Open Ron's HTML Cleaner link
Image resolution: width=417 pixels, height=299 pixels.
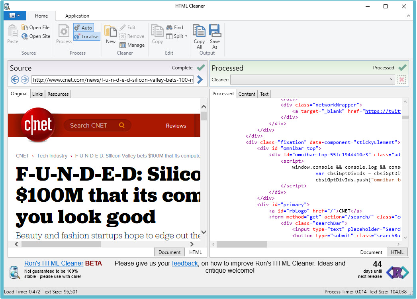[54, 263]
